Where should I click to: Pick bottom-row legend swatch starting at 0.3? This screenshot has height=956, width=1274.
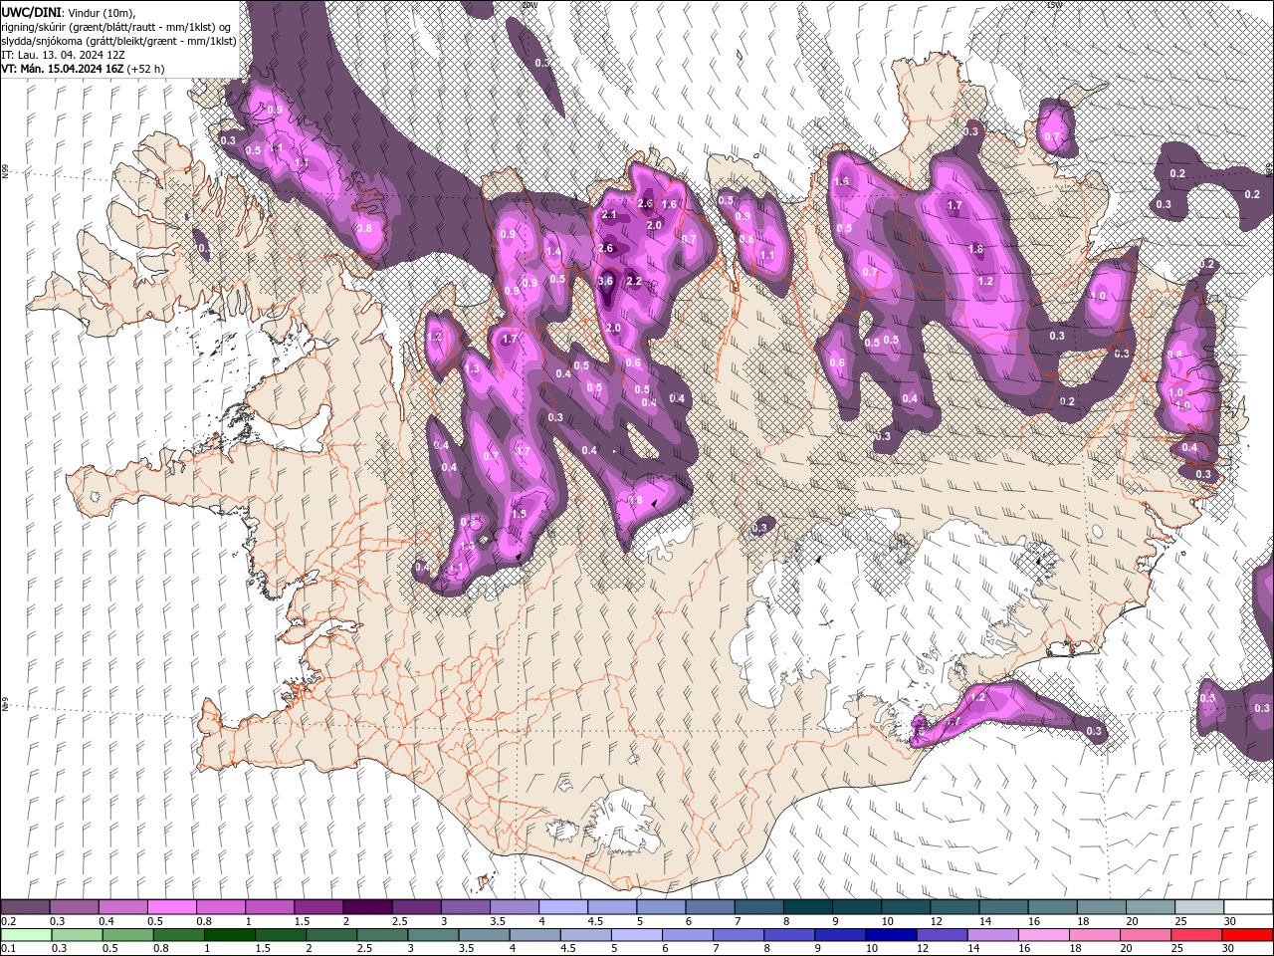(78, 934)
